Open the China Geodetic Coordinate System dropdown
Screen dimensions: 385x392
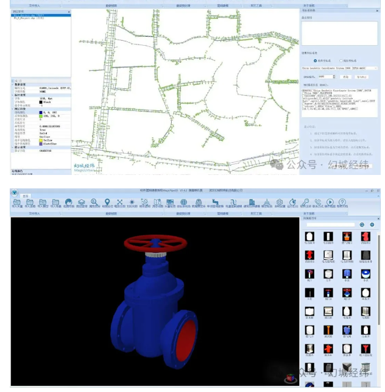(376, 69)
